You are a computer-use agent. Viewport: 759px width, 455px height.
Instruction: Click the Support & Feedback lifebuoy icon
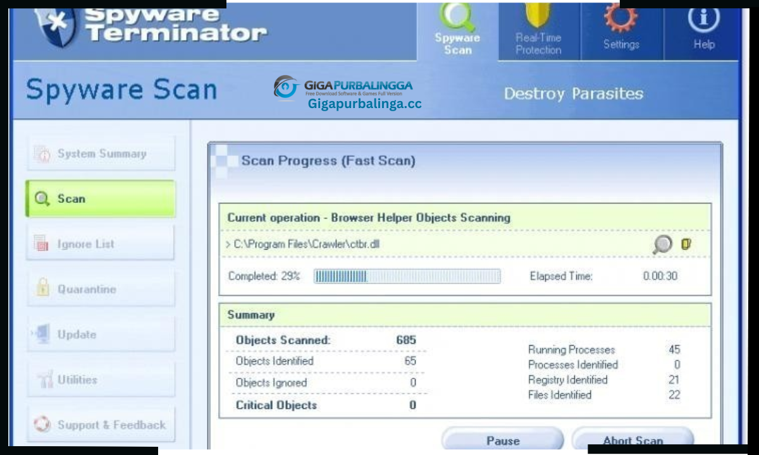tap(42, 425)
